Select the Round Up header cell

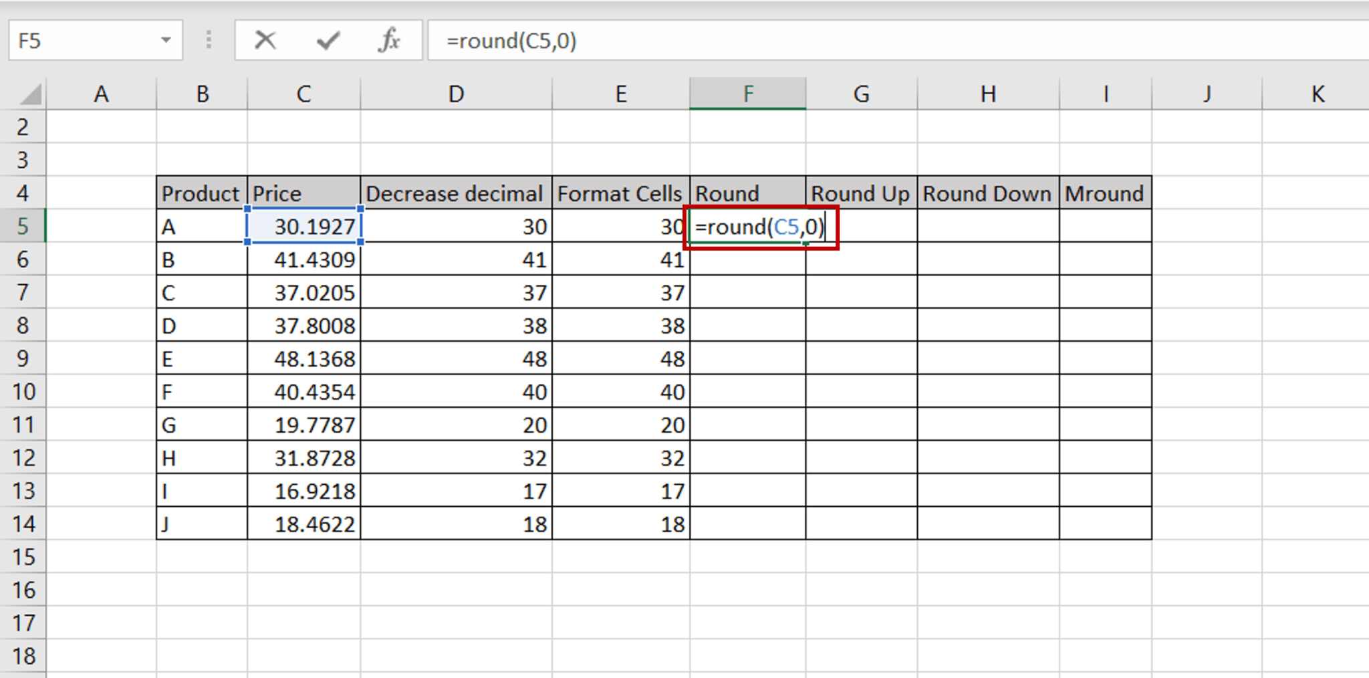coord(861,193)
